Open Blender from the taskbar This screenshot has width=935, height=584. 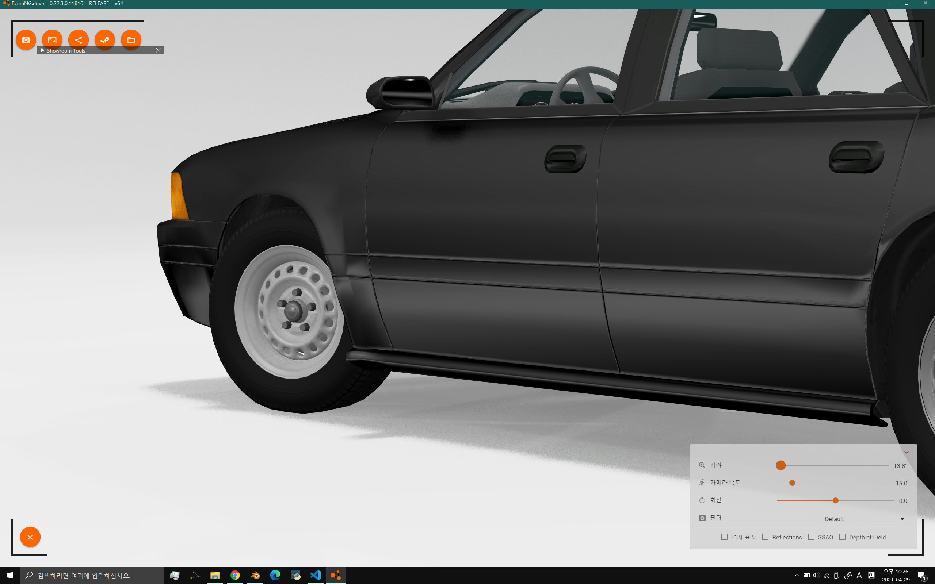(255, 575)
